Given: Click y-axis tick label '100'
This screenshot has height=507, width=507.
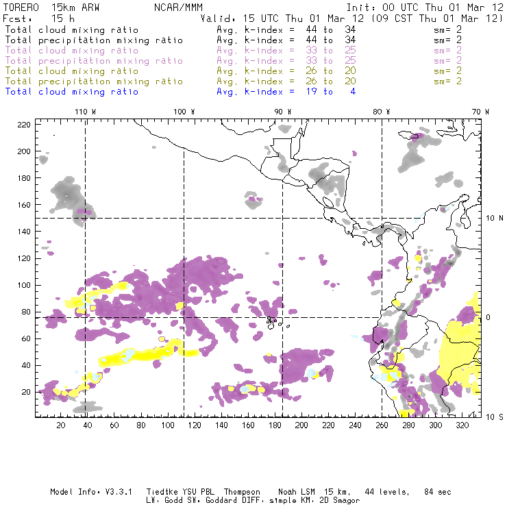Looking at the screenshot, I should [24, 285].
